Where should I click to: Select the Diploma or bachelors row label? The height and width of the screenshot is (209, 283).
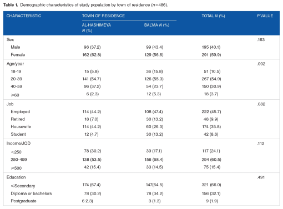tap(31, 193)
